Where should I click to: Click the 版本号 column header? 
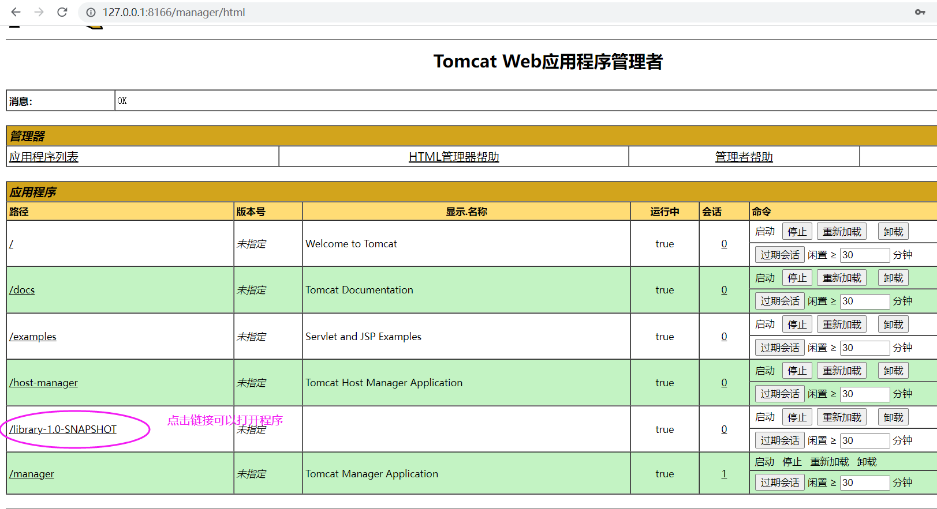(x=251, y=212)
